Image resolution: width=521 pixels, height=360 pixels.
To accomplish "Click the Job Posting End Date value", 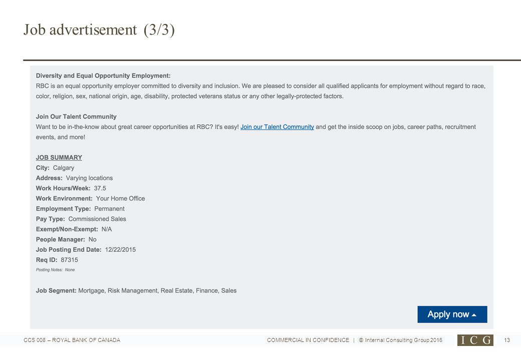I will coord(120,249).
